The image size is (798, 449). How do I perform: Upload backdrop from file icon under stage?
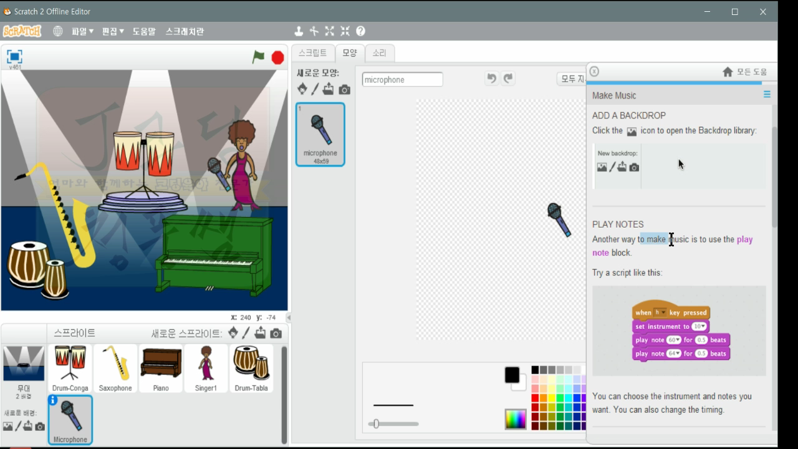coord(28,427)
